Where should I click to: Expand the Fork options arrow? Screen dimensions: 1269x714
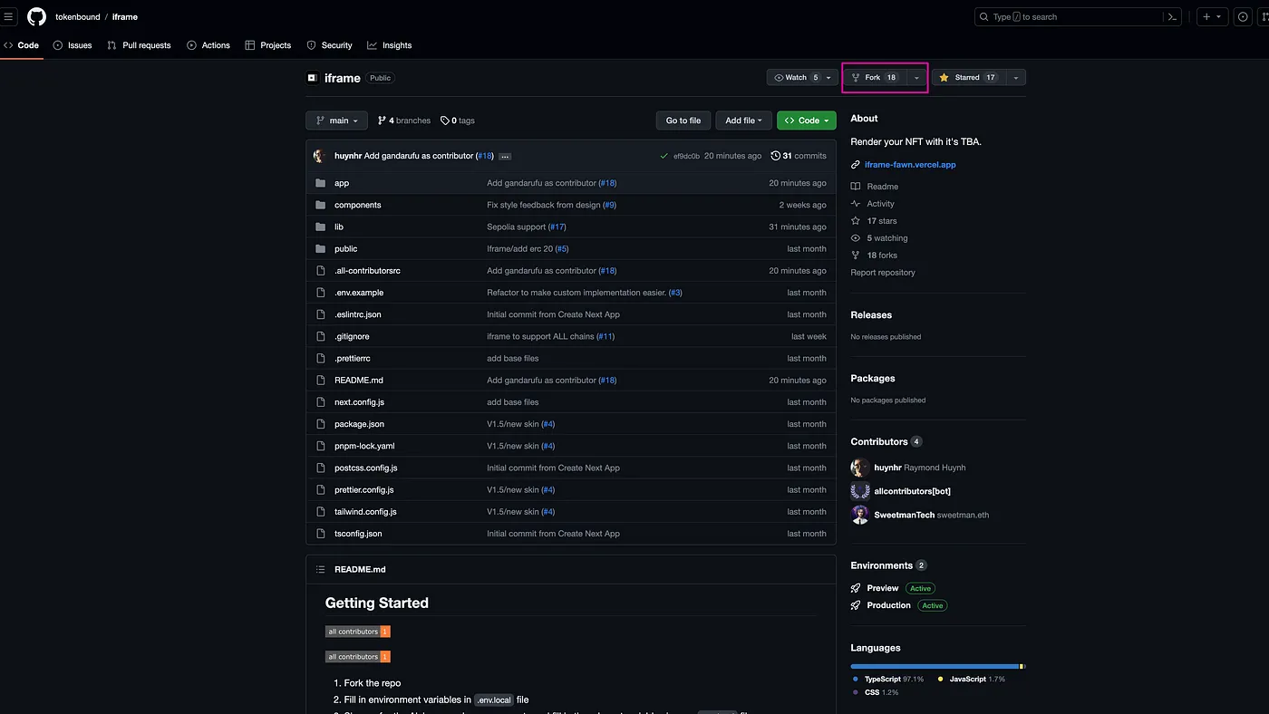point(916,78)
